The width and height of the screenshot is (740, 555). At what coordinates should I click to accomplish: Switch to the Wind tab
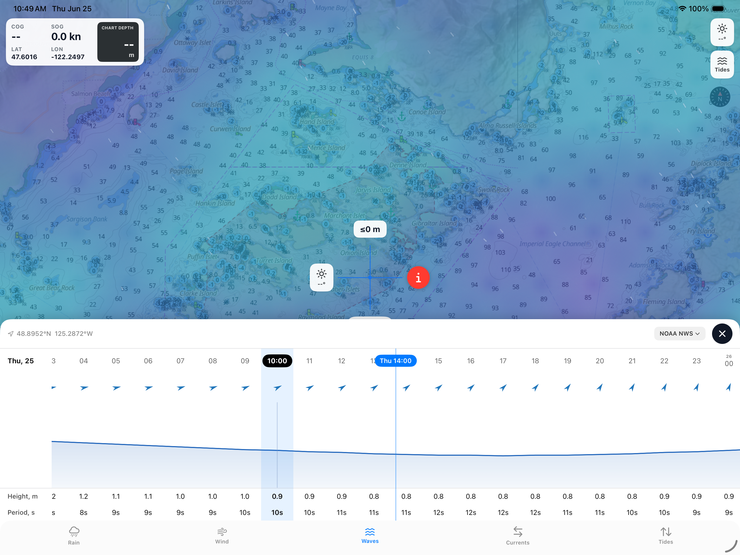point(222,536)
